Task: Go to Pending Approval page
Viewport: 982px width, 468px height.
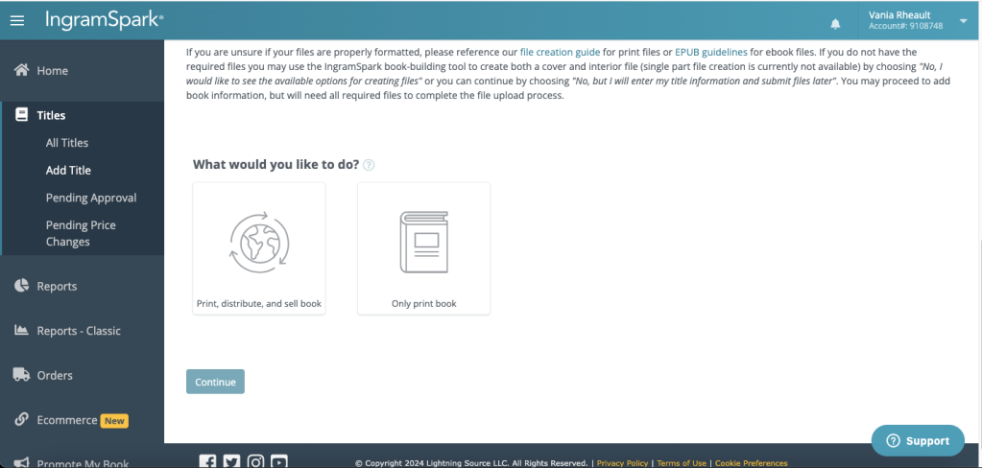Action: click(x=91, y=198)
